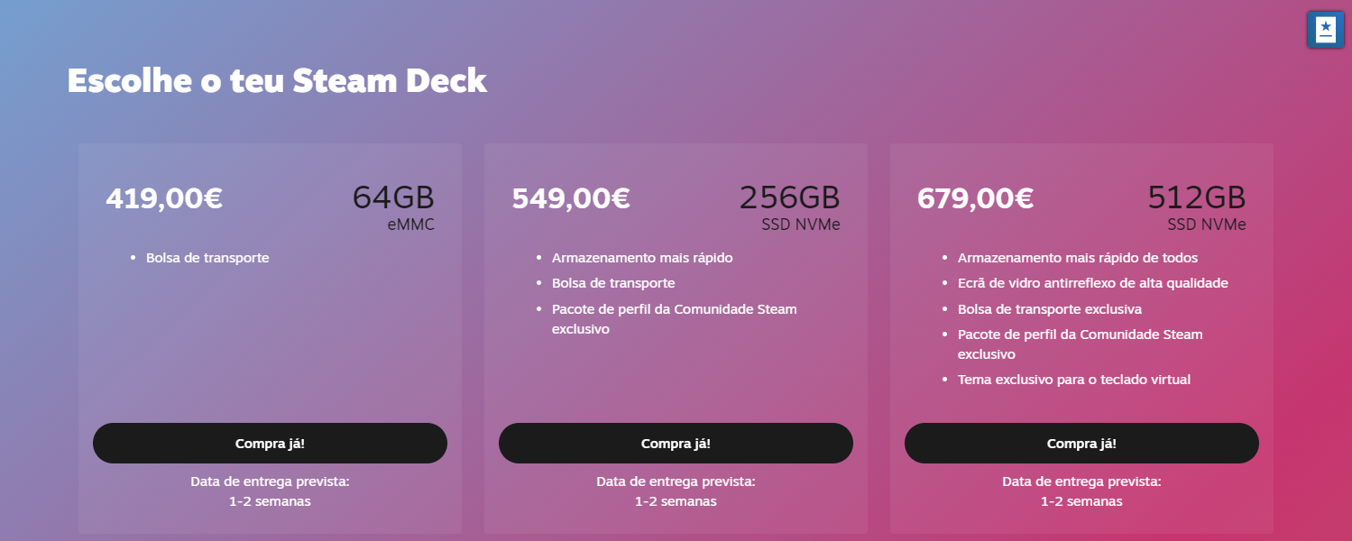Click "Compra já!" for the 64GB model
Screen dimensions: 1352x541
click(270, 444)
